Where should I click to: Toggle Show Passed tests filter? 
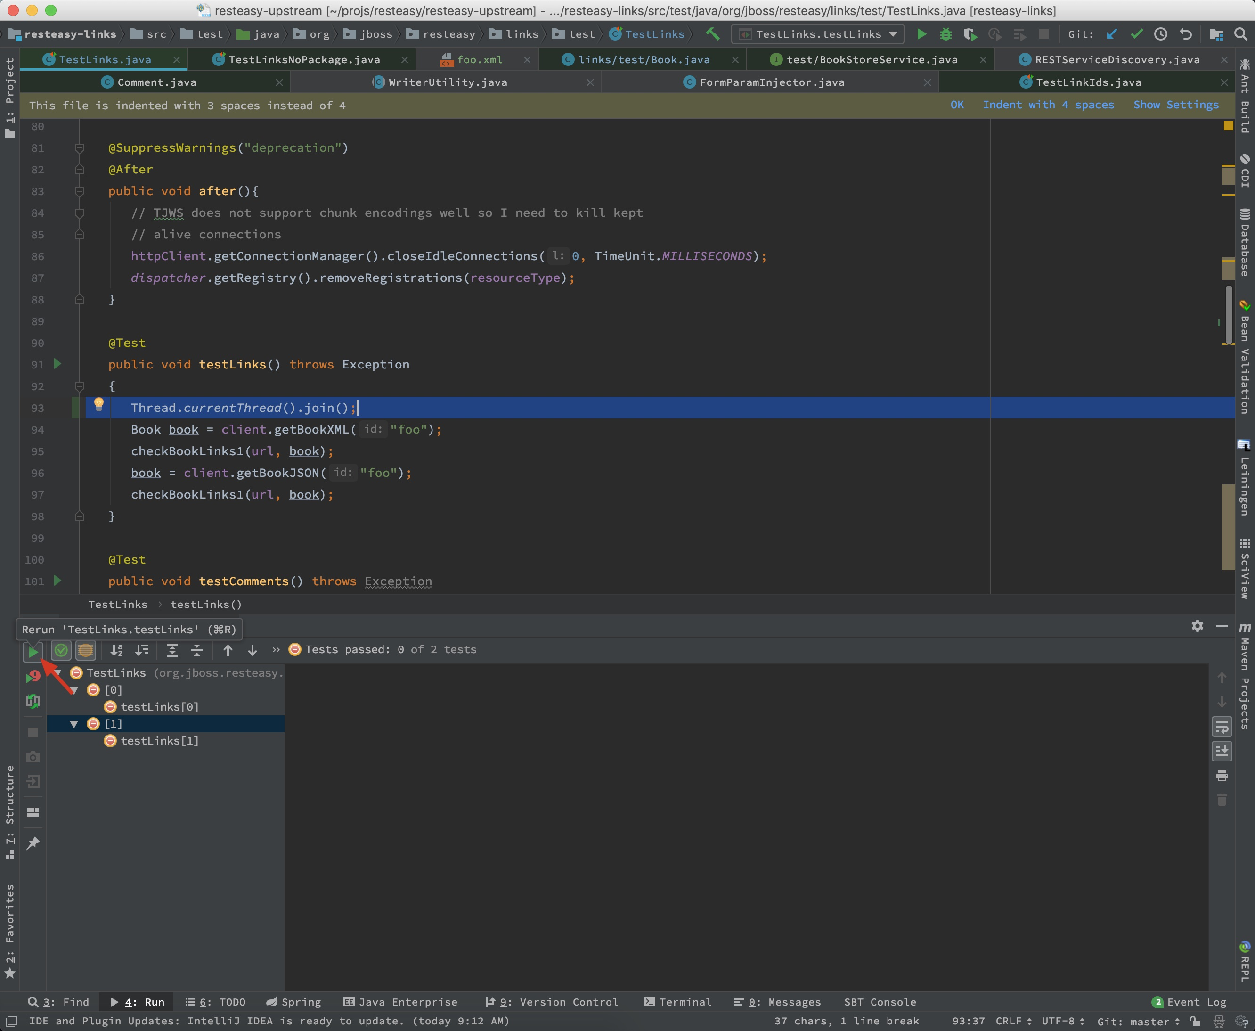click(x=61, y=650)
